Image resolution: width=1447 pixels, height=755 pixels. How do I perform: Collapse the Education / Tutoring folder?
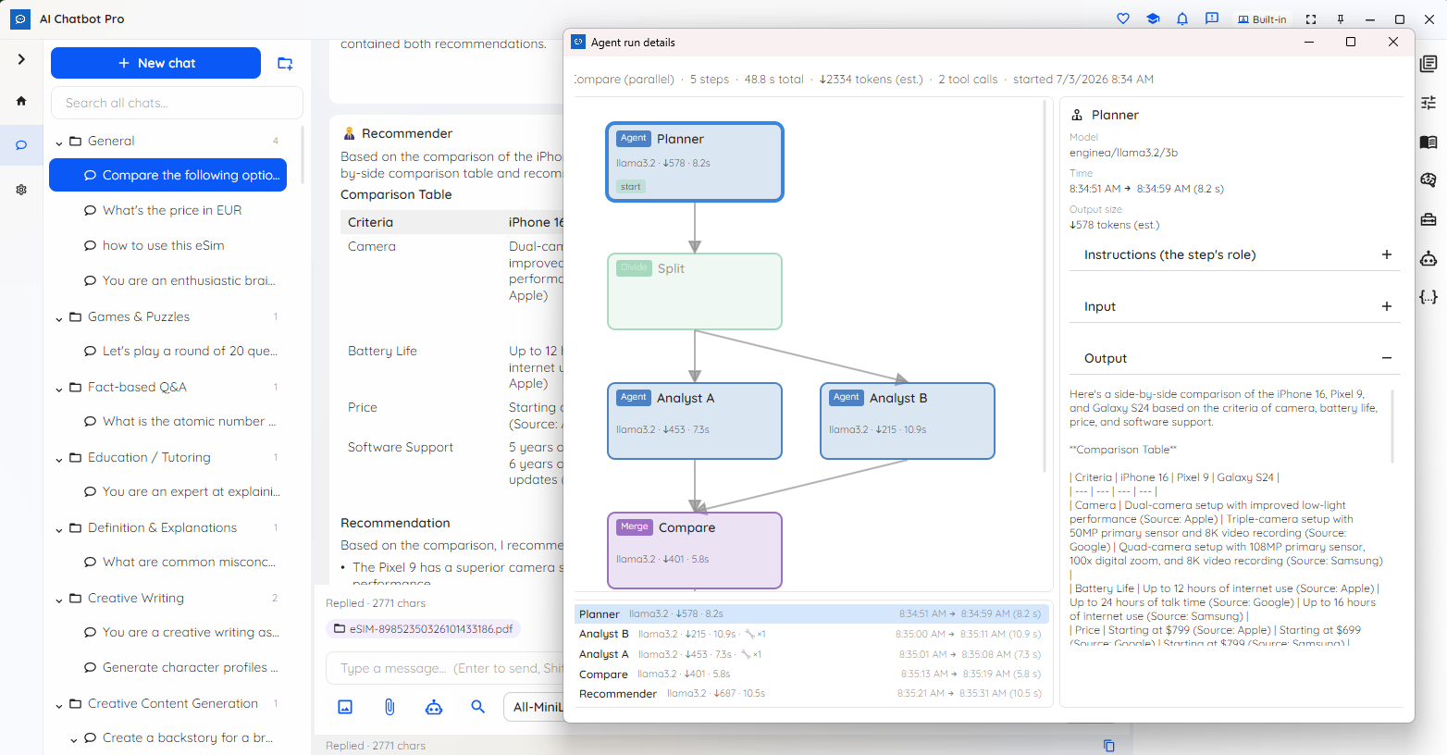(x=59, y=458)
